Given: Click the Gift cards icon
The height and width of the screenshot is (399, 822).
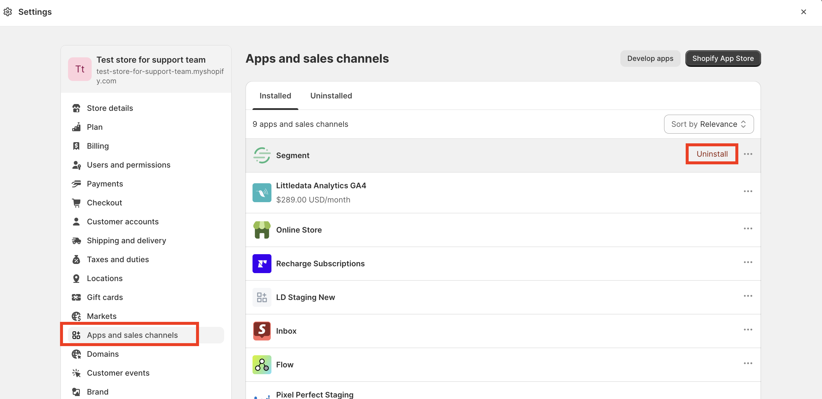Looking at the screenshot, I should (76, 297).
